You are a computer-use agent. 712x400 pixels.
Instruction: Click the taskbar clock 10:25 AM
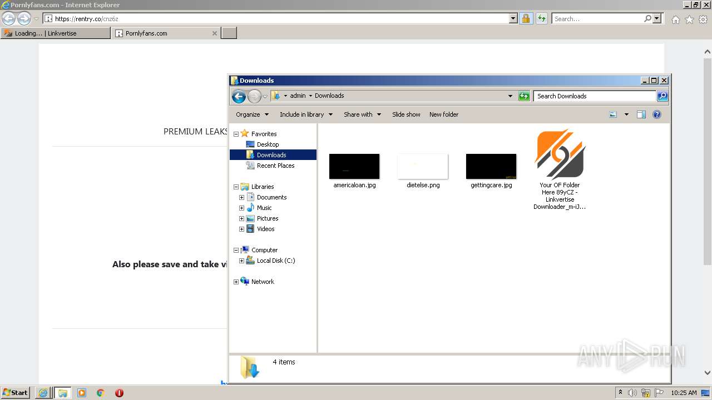(x=684, y=393)
